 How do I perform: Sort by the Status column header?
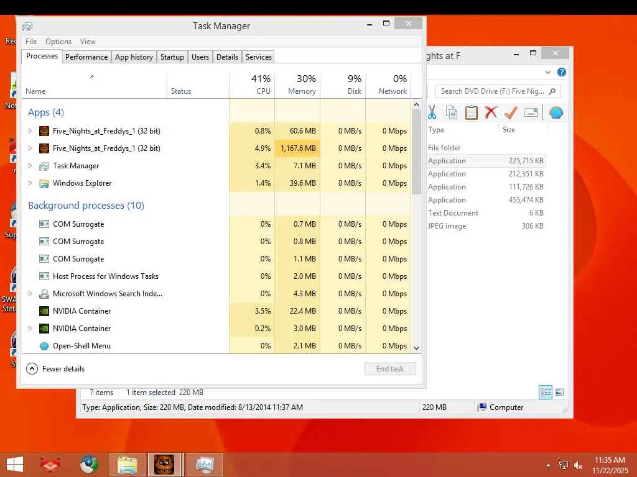coord(198,85)
